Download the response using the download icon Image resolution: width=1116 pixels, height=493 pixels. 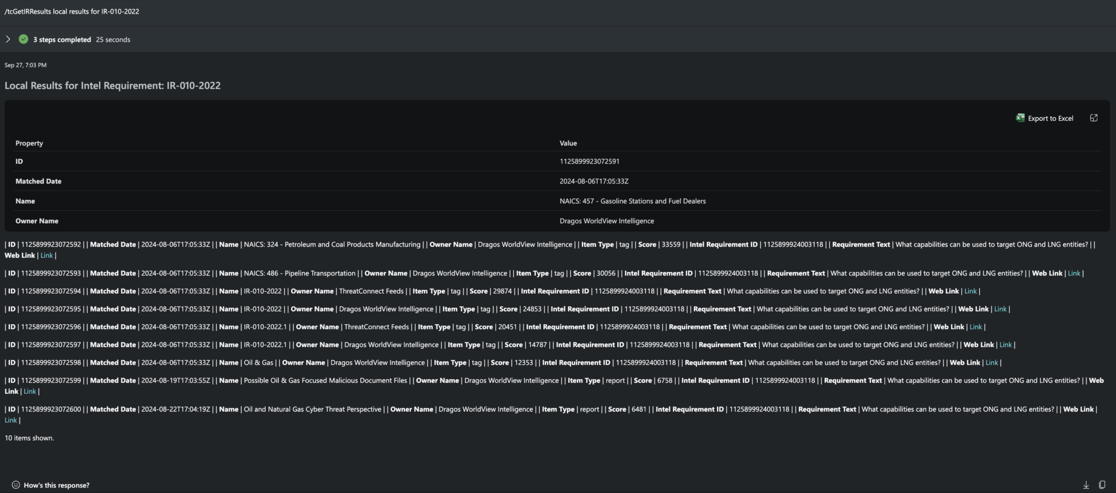(x=1085, y=485)
